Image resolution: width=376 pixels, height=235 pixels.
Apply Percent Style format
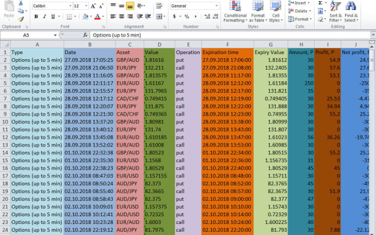pos(187,17)
